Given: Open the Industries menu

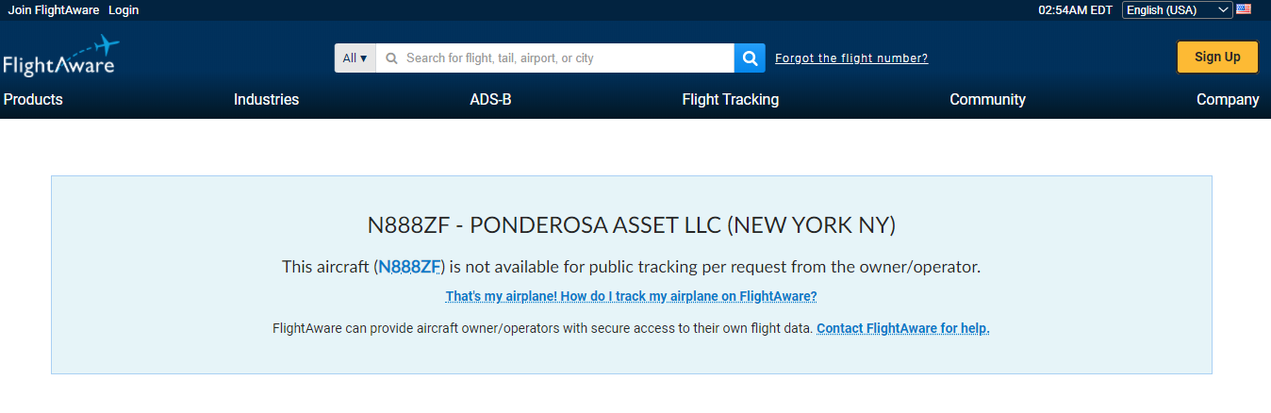Looking at the screenshot, I should (x=266, y=99).
